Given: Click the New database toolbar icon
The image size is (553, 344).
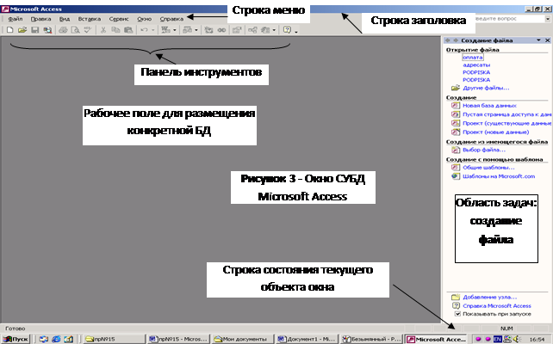Looking at the screenshot, I should pos(9,30).
